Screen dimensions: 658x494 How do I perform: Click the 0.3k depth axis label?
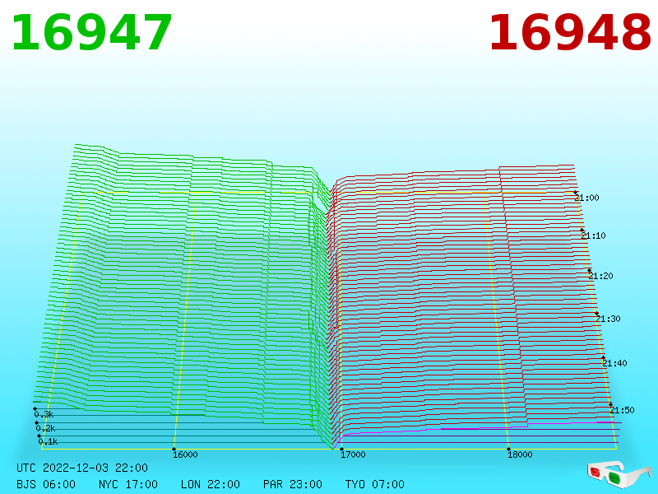[x=44, y=414]
